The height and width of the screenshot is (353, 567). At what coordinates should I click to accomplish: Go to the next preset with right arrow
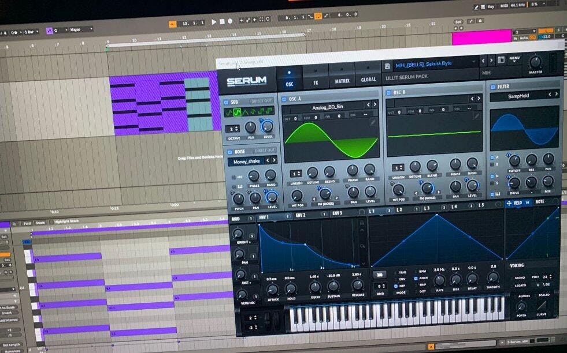pos(491,60)
